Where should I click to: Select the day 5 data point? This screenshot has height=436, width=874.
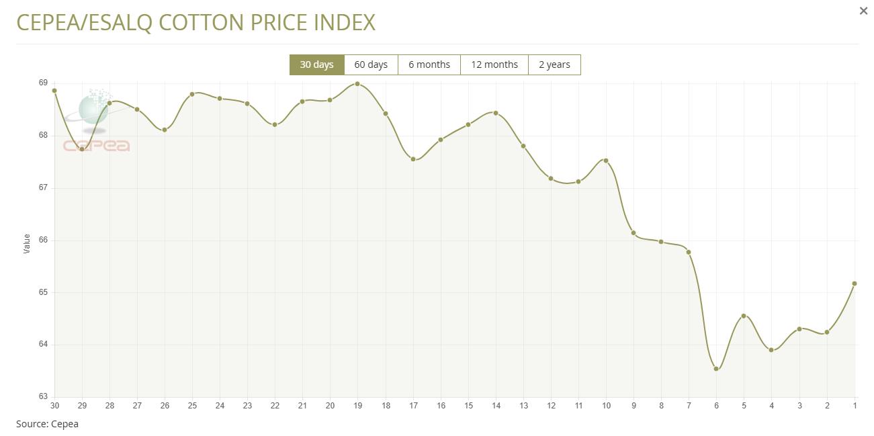744,316
